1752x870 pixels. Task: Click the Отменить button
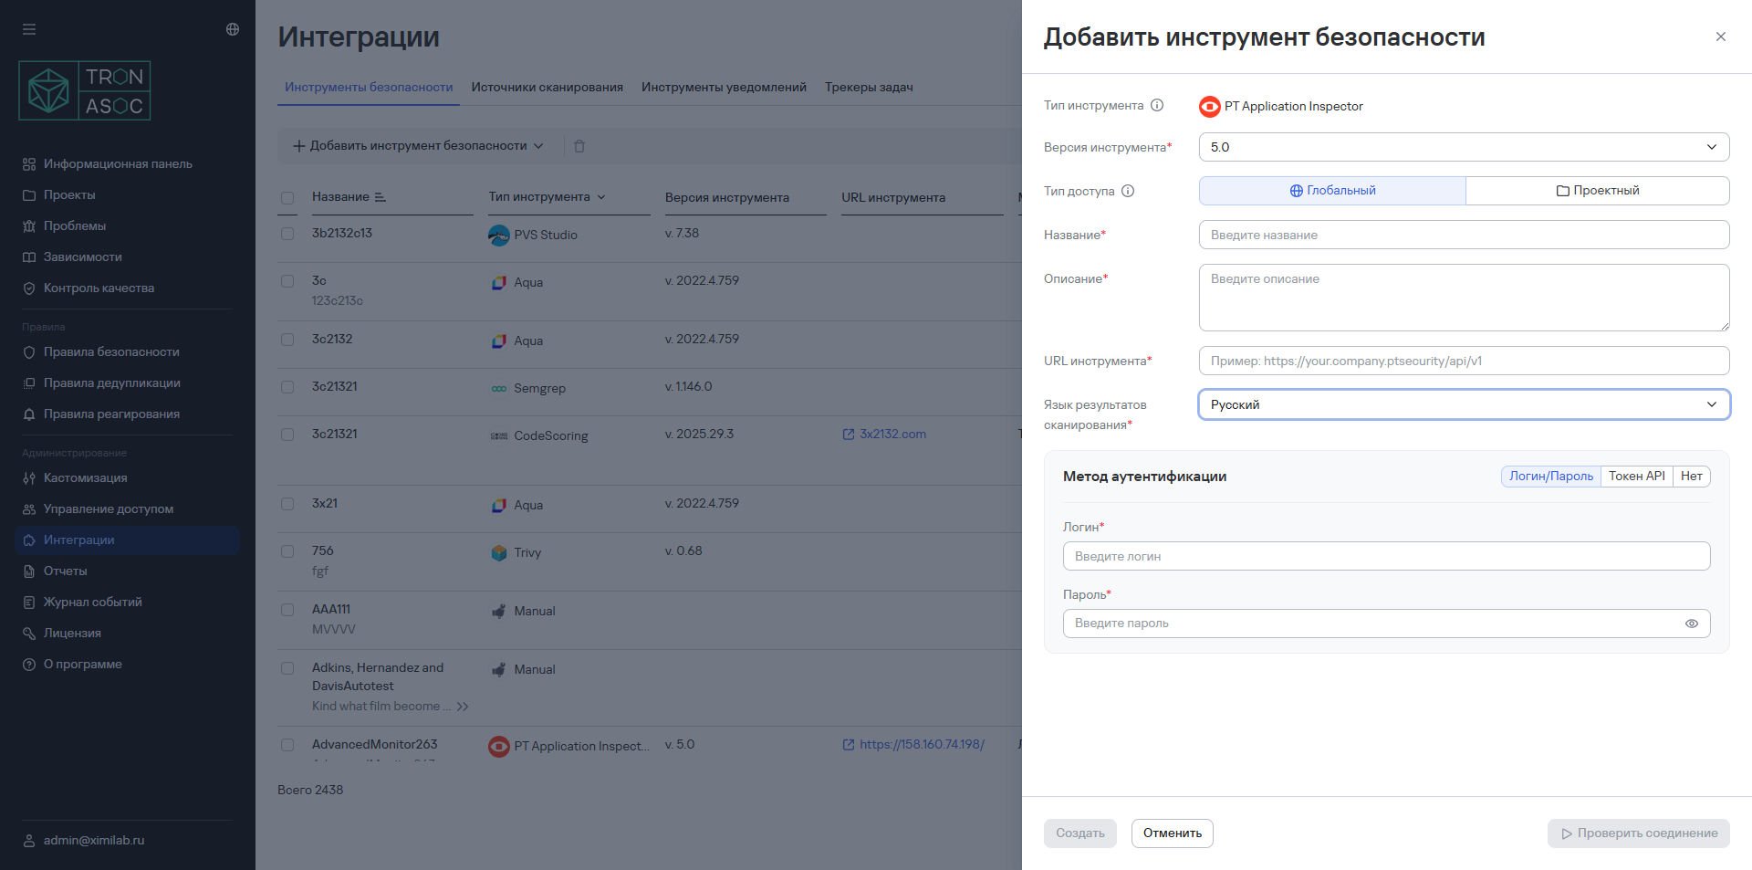point(1172,833)
